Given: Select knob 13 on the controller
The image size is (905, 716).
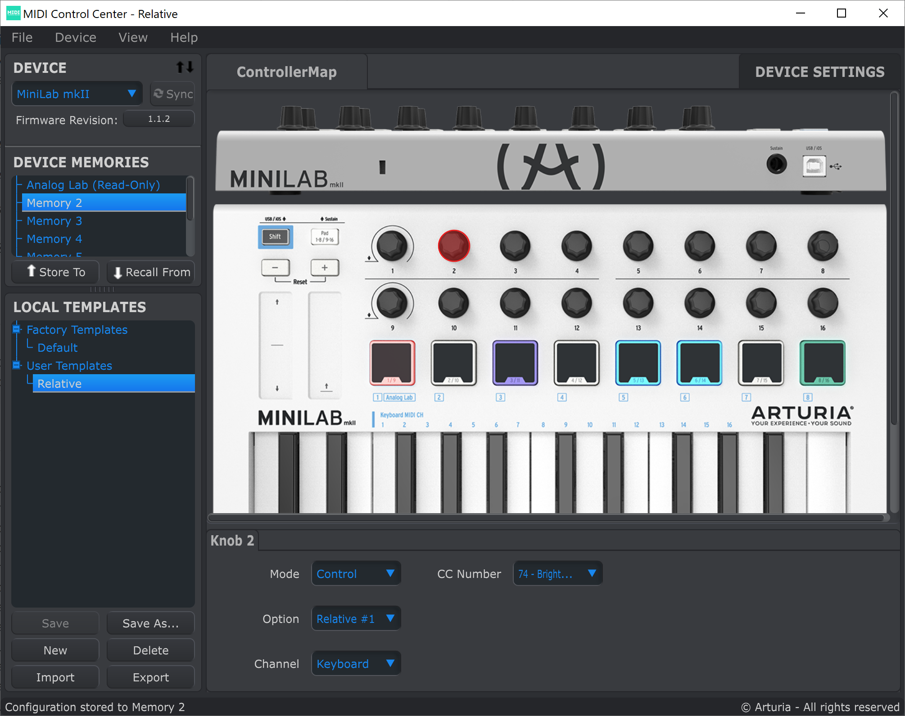Looking at the screenshot, I should (x=638, y=303).
